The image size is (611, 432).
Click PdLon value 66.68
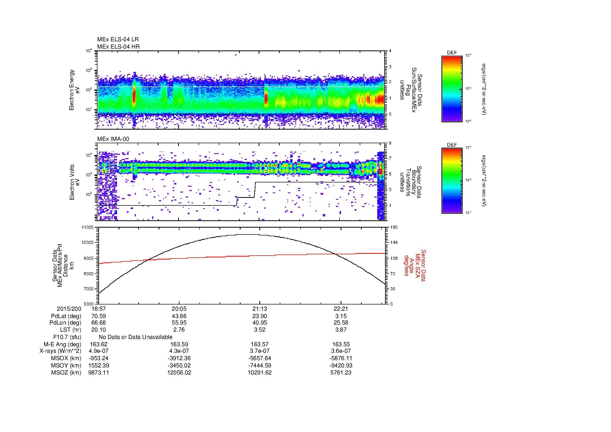[99, 323]
